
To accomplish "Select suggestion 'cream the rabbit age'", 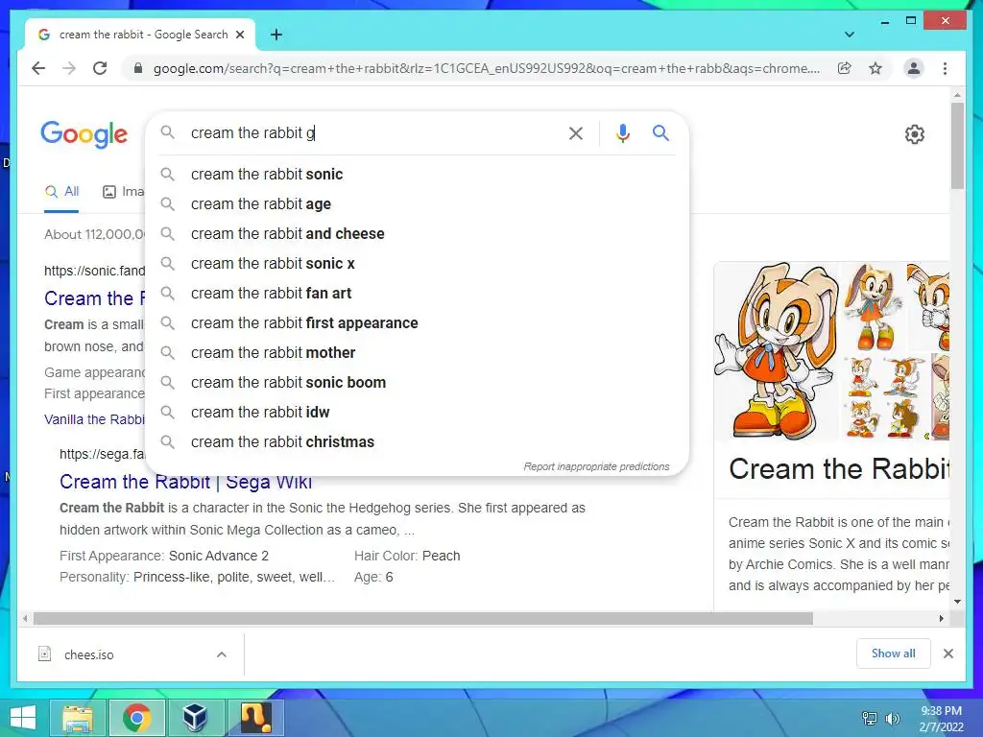I will point(417,203).
